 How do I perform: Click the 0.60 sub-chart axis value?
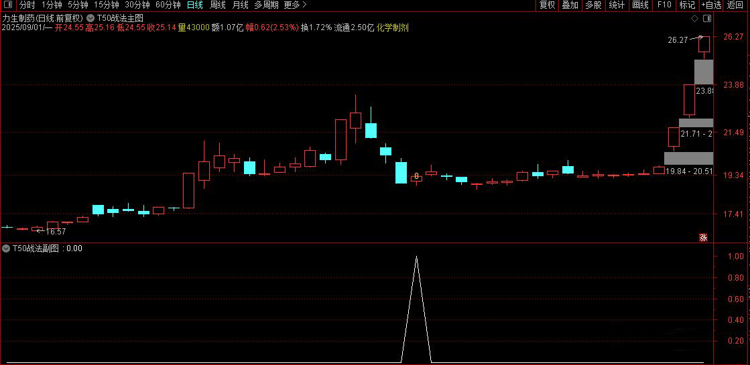[735, 299]
